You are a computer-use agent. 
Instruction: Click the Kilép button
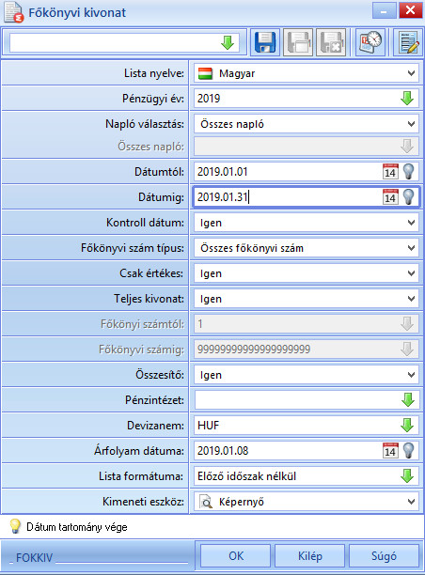coord(309,556)
